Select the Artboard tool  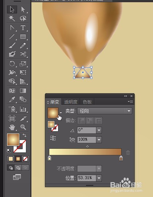[12, 118]
